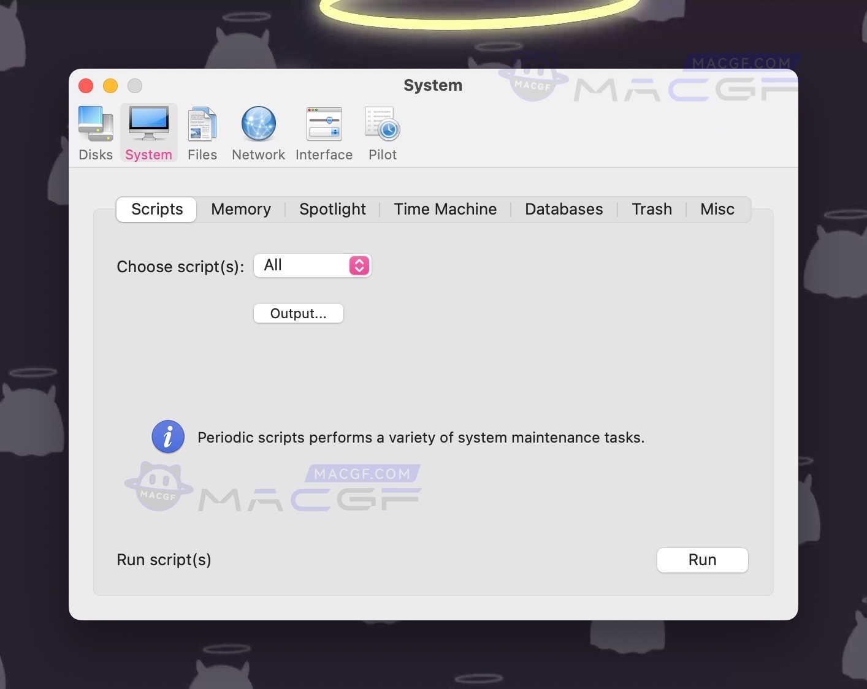Image resolution: width=867 pixels, height=689 pixels.
Task: Open the Disks section
Action: (95, 132)
